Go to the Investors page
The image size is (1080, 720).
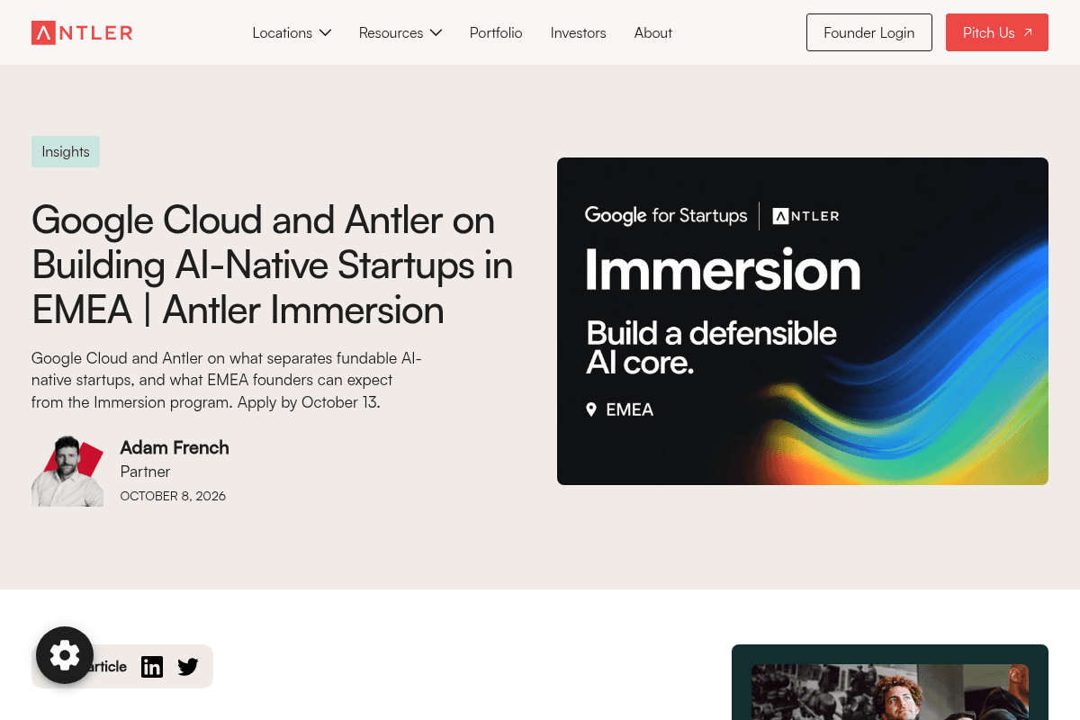[x=578, y=32]
